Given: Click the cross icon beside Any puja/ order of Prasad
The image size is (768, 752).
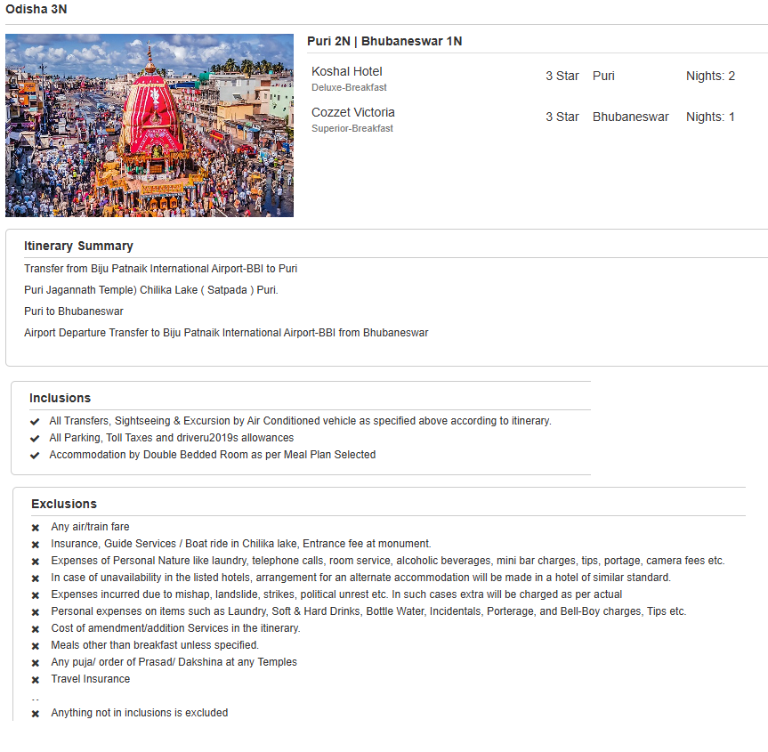Looking at the screenshot, I should click(36, 663).
